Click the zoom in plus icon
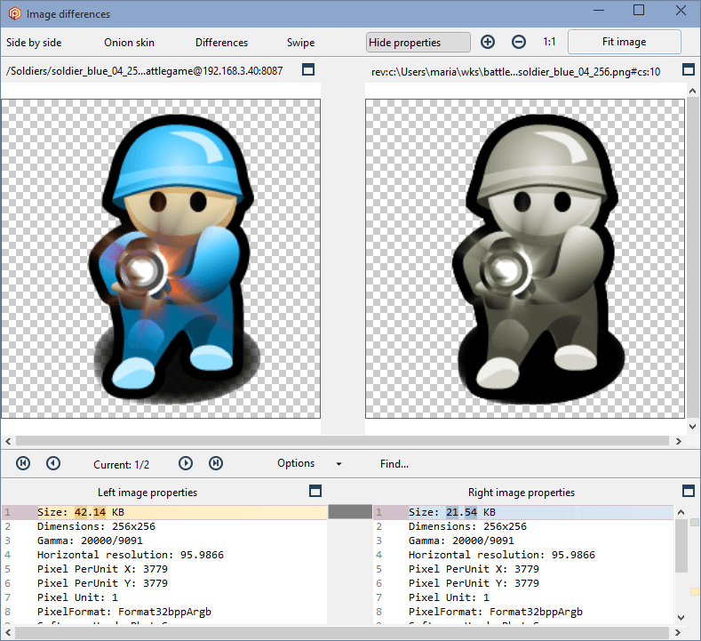The image size is (701, 641). [x=487, y=42]
